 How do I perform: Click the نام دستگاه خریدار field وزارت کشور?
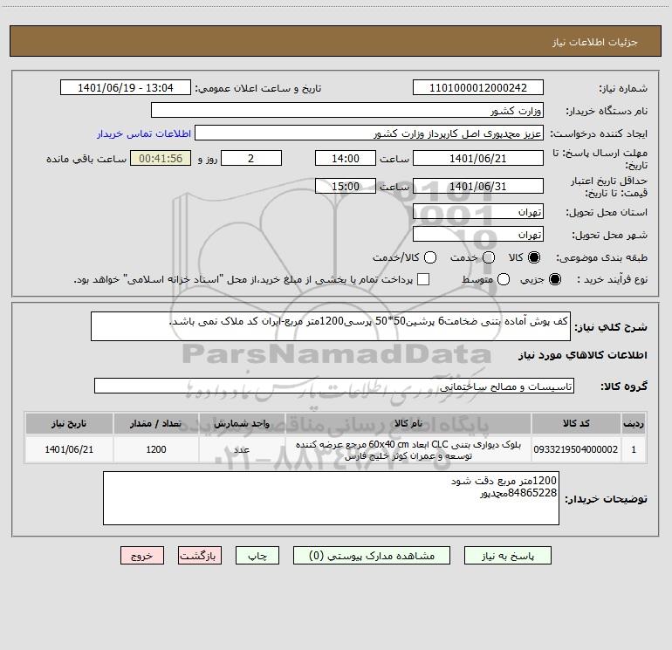347,111
